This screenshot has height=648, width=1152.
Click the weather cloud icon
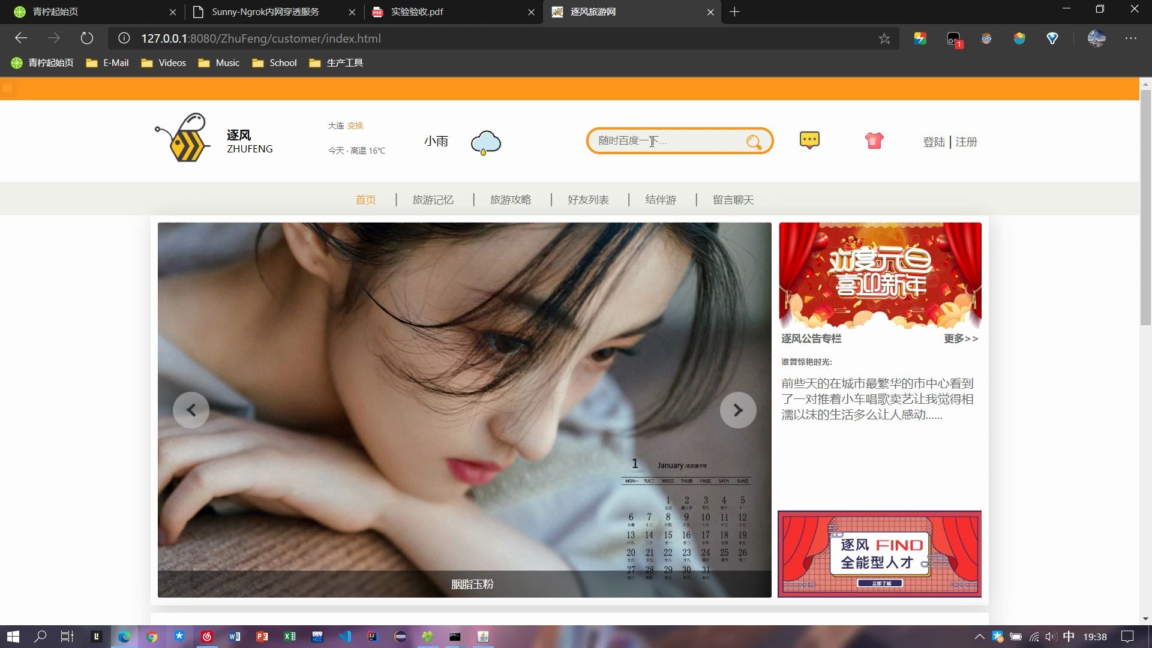(x=485, y=141)
